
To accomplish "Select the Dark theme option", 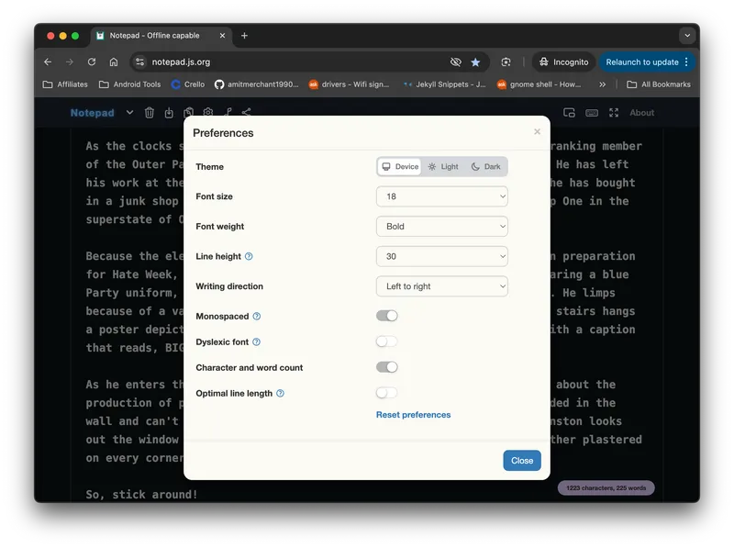I will pos(486,167).
